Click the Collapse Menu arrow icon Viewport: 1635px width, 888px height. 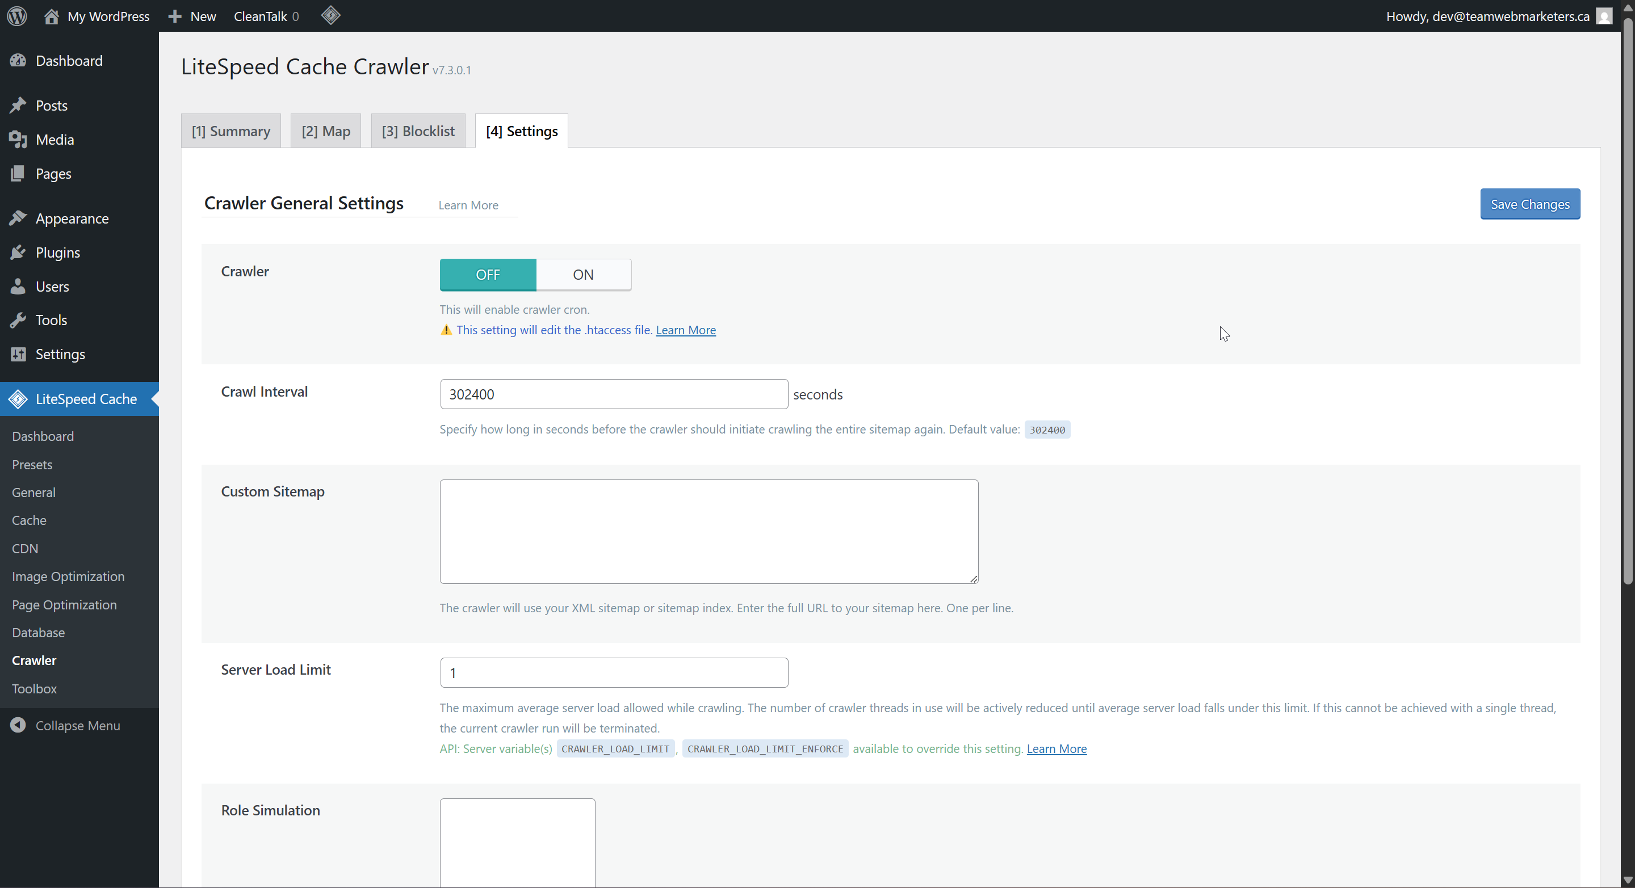tap(18, 725)
